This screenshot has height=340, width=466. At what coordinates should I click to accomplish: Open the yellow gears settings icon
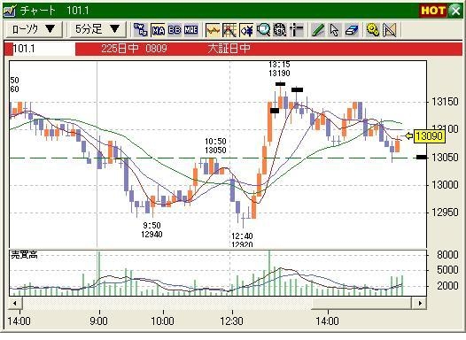point(372,30)
